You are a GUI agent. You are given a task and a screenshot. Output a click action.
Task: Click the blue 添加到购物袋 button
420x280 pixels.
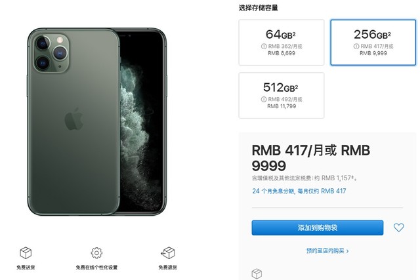(318, 228)
